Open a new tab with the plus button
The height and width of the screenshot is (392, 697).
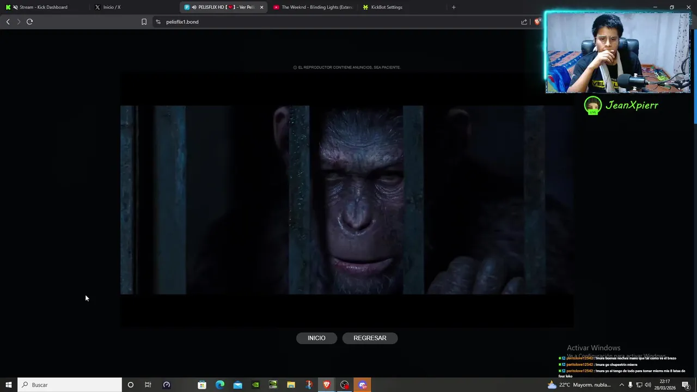tap(454, 7)
